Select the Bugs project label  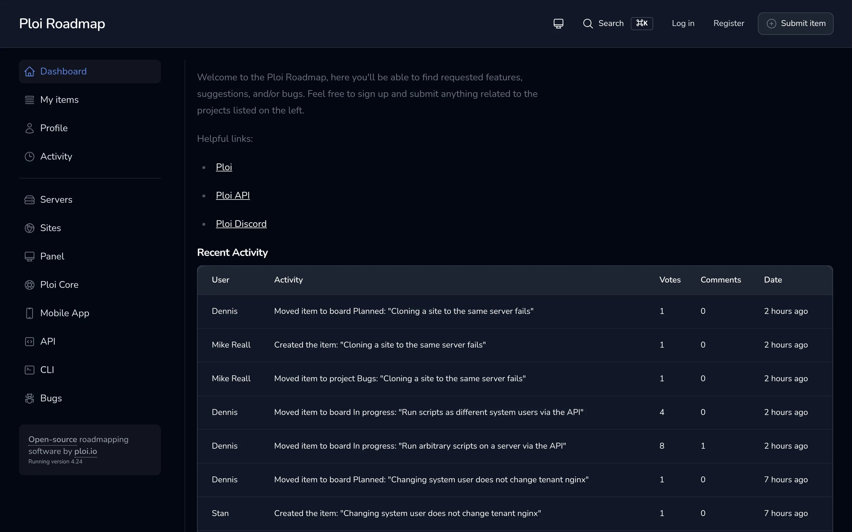tap(51, 398)
